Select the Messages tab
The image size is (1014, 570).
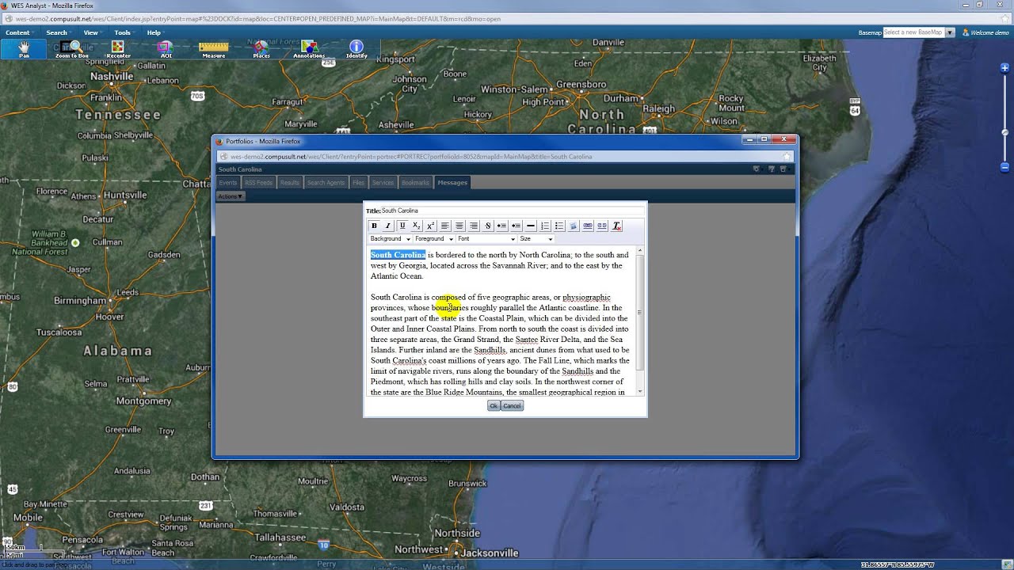click(452, 183)
